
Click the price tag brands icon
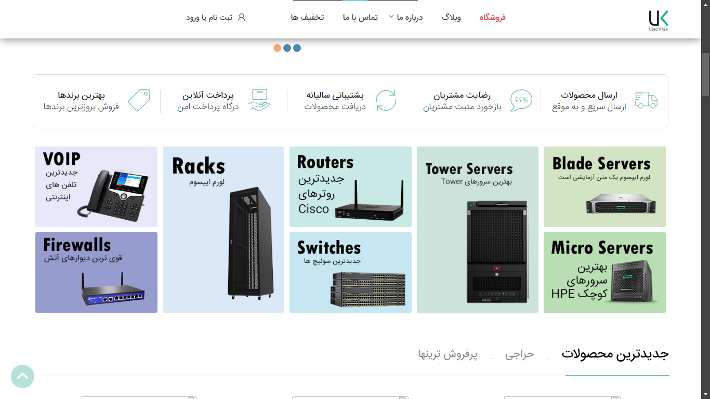tap(139, 100)
